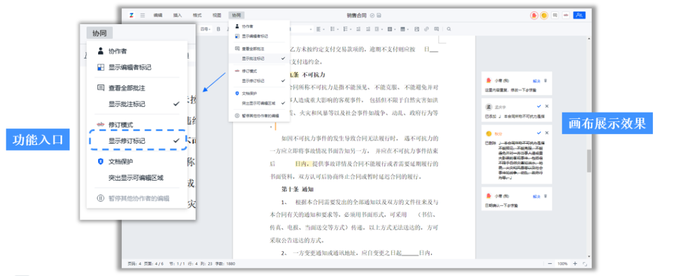
Task: Reject the 秋分 deletion revision with the X
Action: tap(547, 132)
